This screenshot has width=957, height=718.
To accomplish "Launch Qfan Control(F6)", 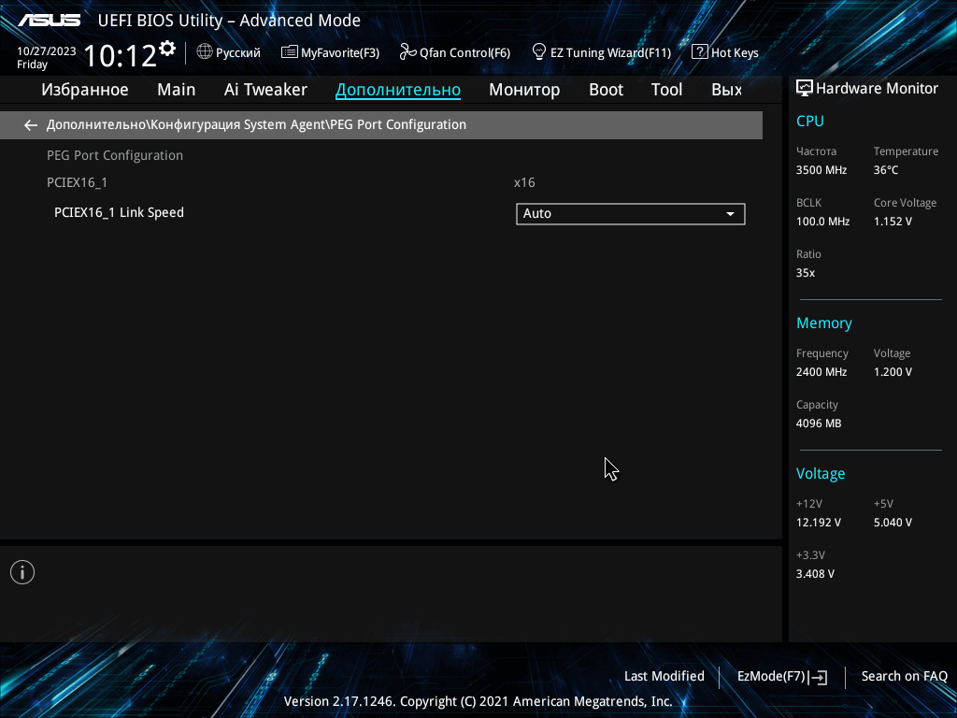I will tap(455, 52).
